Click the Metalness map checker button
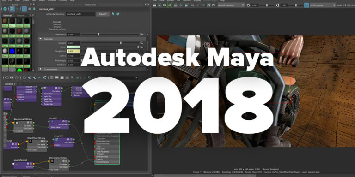355x177 pixels. (x=142, y=35)
